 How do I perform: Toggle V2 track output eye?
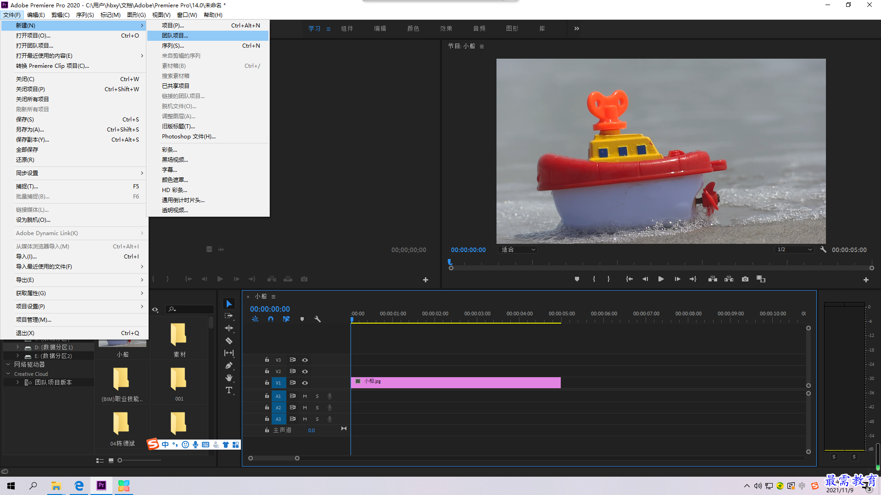(305, 371)
